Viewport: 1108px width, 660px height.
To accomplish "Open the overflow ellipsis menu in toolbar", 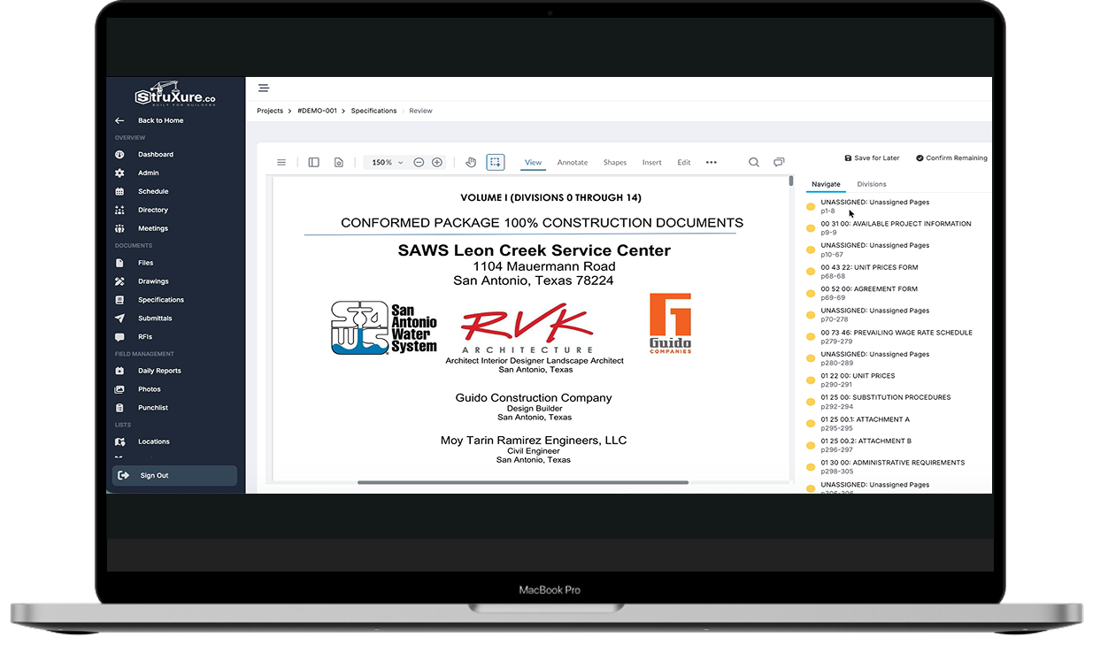I will [x=712, y=162].
